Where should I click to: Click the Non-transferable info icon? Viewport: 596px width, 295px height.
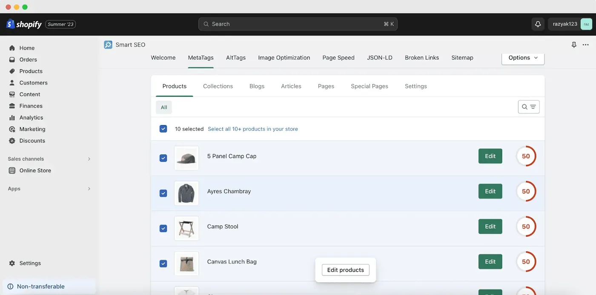[10, 286]
